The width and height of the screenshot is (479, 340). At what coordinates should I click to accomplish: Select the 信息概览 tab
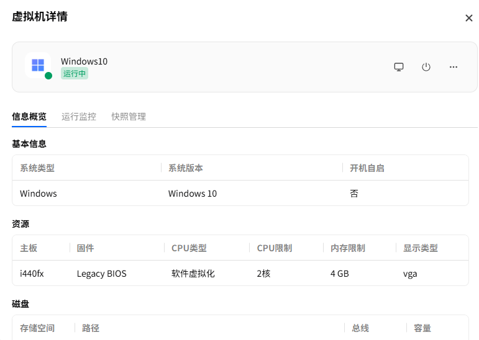click(29, 117)
